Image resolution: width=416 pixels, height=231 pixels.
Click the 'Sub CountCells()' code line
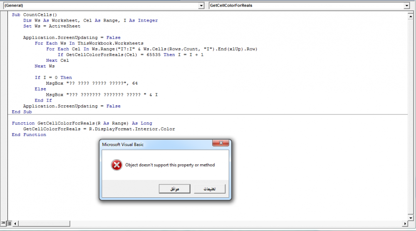pyautogui.click(x=34, y=15)
